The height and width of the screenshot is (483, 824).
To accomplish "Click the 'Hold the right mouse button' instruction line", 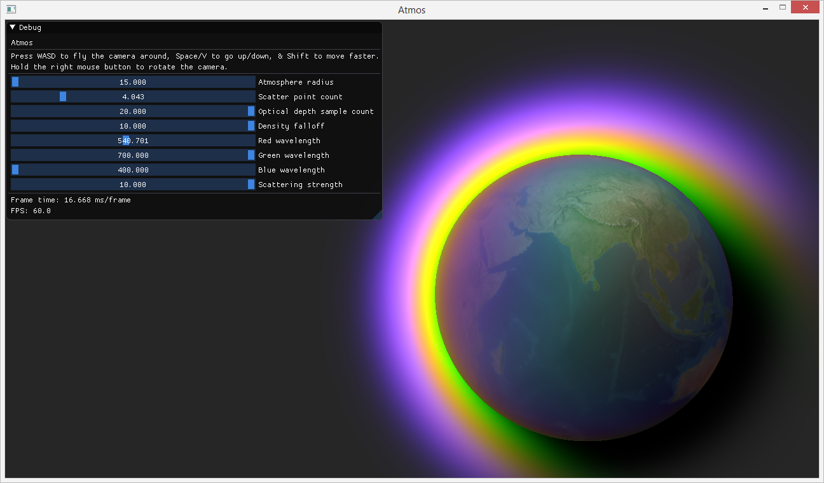I will point(119,67).
